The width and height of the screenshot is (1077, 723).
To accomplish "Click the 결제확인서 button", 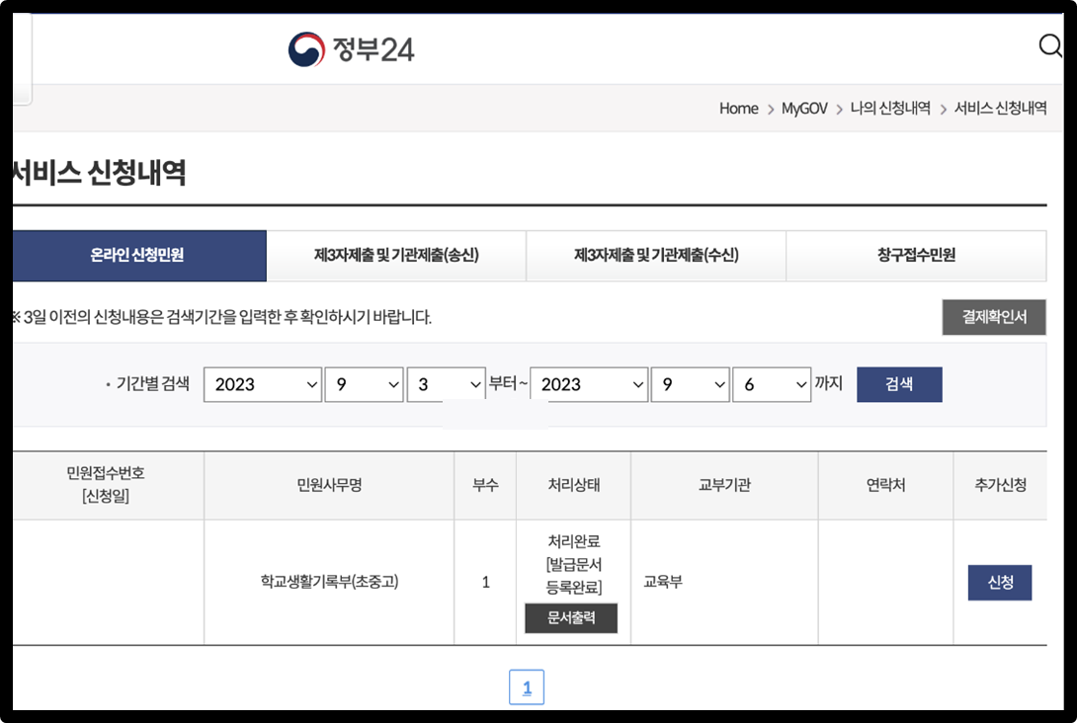I will [x=994, y=317].
